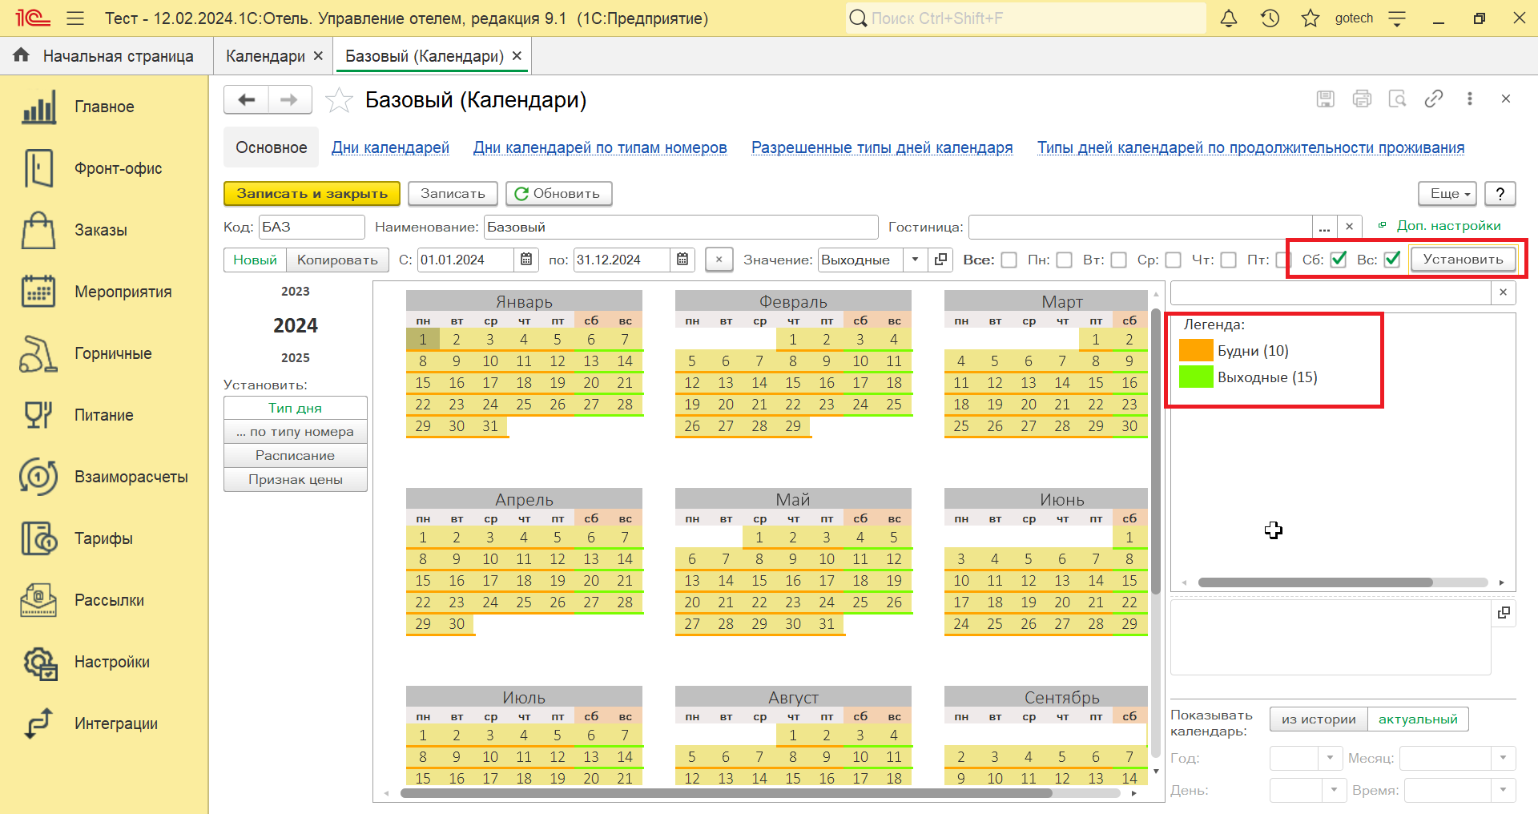Open Дни календарей по типам номеров

[x=600, y=147]
